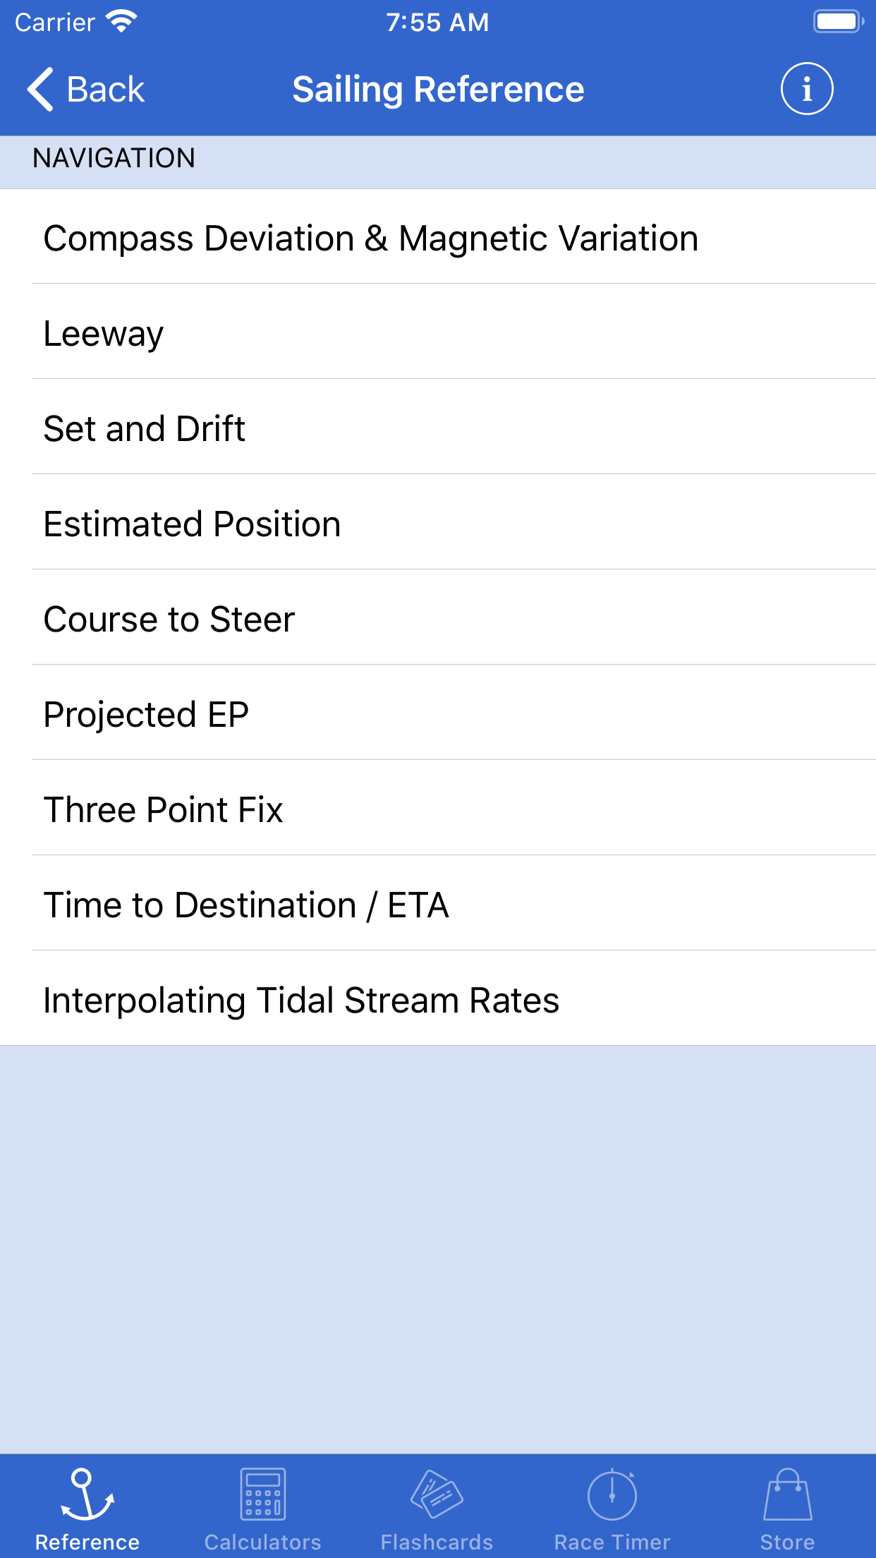Open the Projected EP entry
The width and height of the screenshot is (876, 1558).
pos(146,714)
